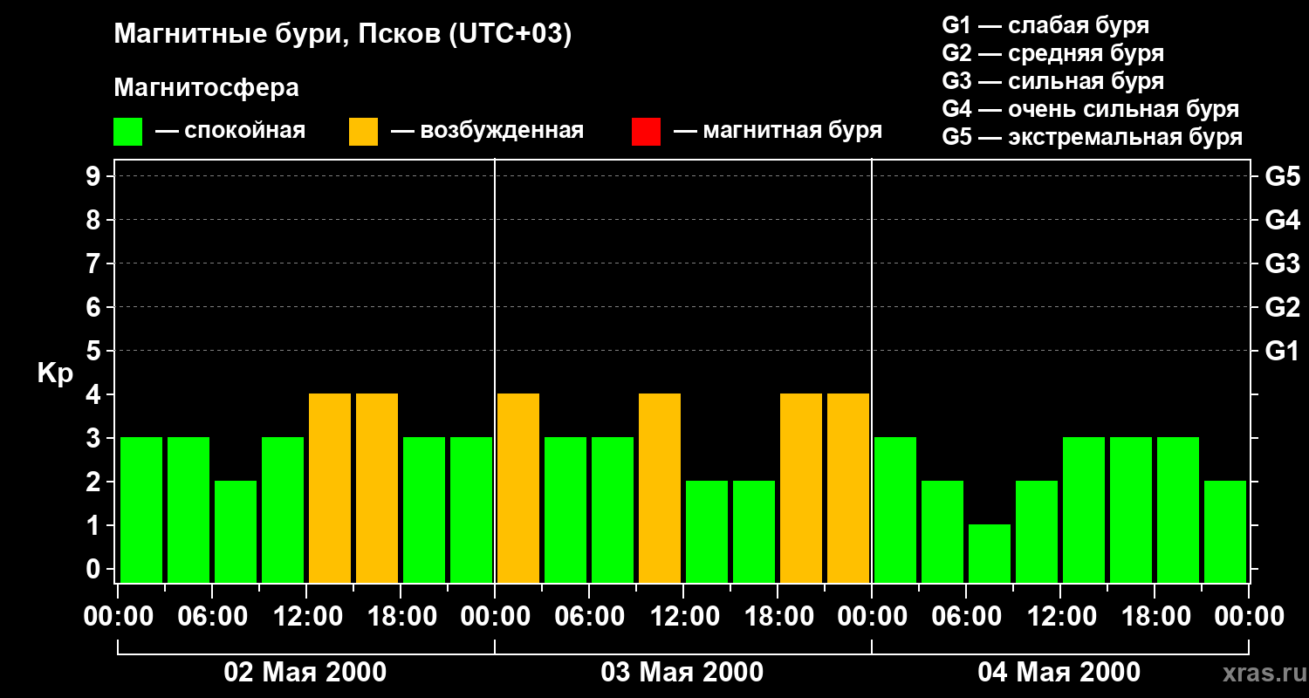The image size is (1309, 698).
Task: Click the green 'спокойная' legend swatch
Action: click(x=127, y=132)
